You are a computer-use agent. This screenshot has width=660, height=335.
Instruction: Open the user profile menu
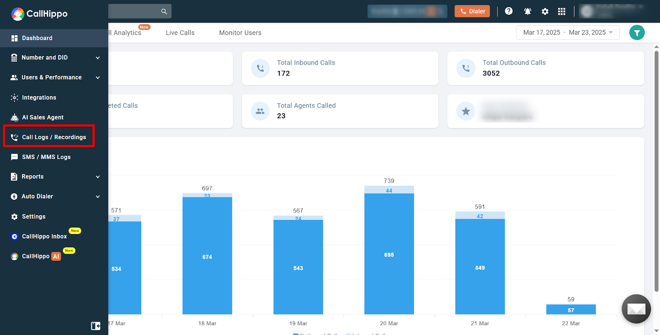click(612, 11)
